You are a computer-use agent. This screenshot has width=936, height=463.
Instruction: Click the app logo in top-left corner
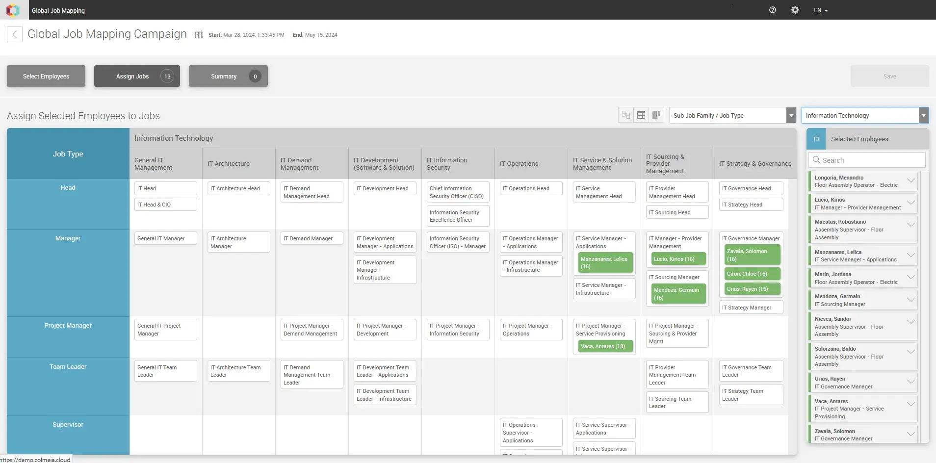(13, 10)
